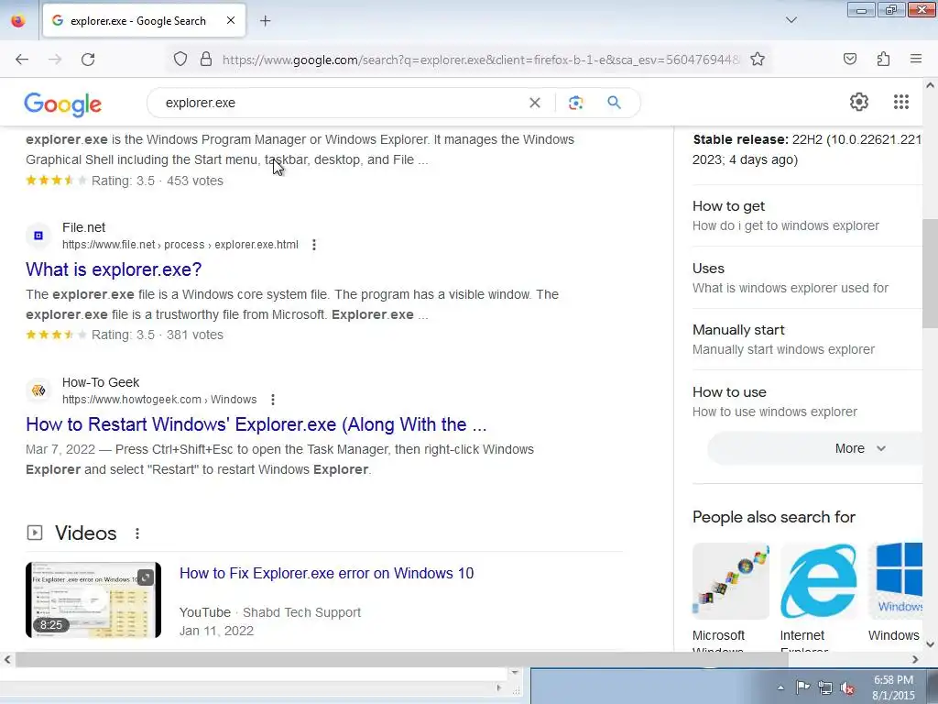This screenshot has width=938, height=704.
Task: Expand the 'Uses' related question
Action: tap(806, 278)
